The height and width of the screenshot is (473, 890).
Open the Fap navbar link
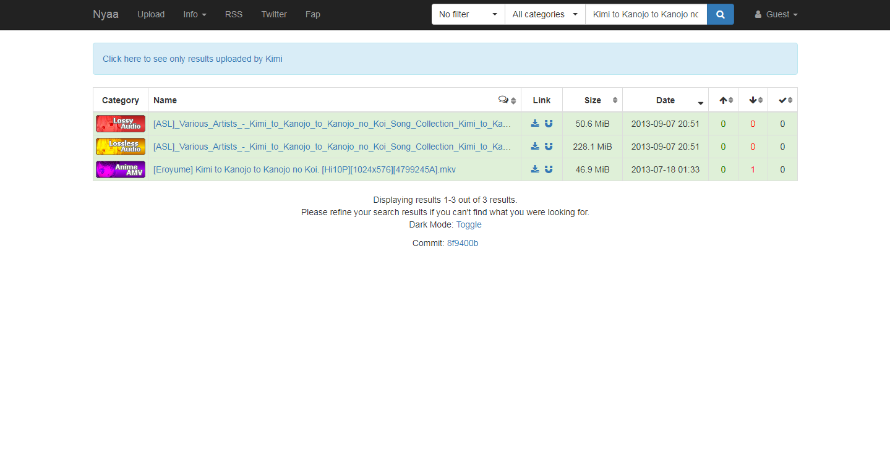313,14
